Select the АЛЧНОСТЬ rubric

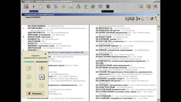tap(33, 43)
